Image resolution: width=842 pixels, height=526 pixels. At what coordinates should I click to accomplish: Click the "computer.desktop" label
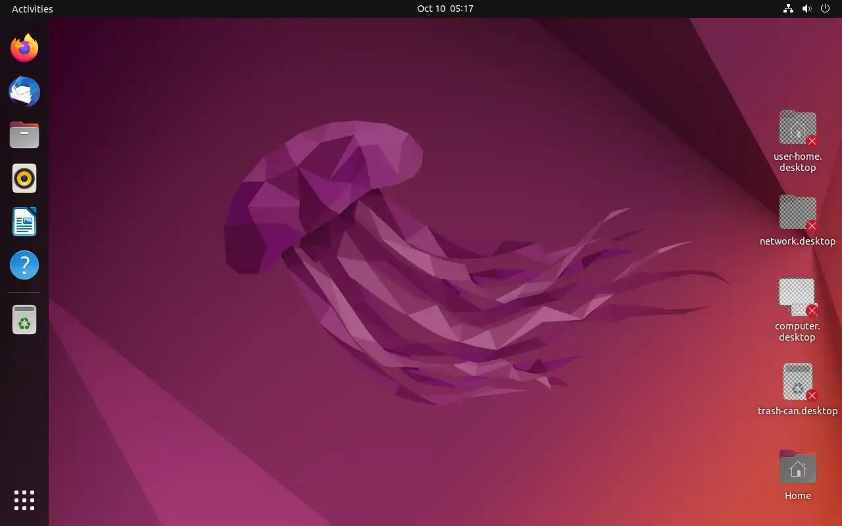coord(797,331)
